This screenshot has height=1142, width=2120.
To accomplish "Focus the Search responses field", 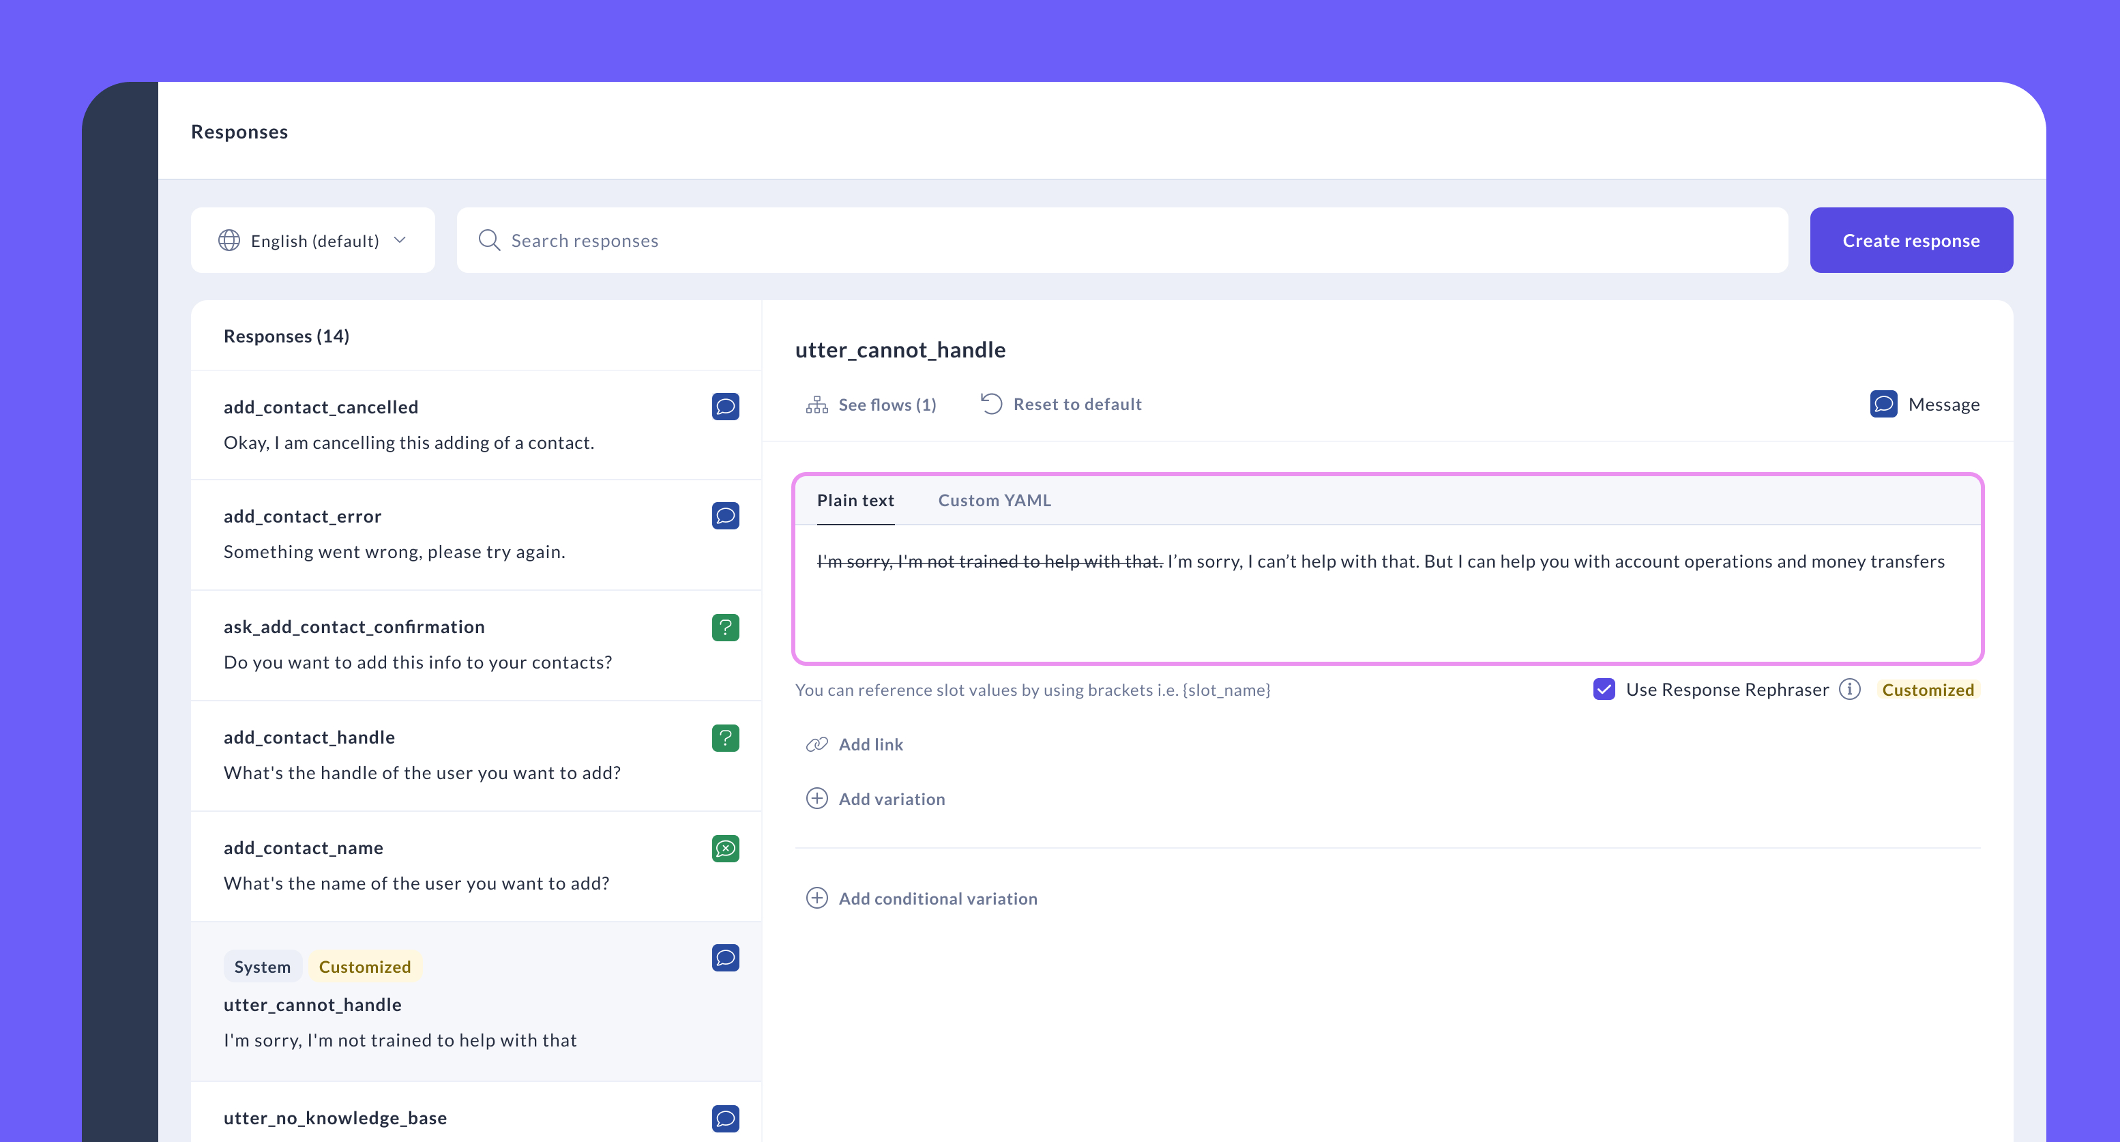I will [x=1123, y=240].
